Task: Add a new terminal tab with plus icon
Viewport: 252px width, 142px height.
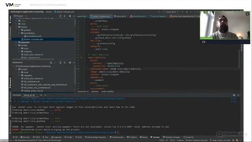Action: pos(41,95)
